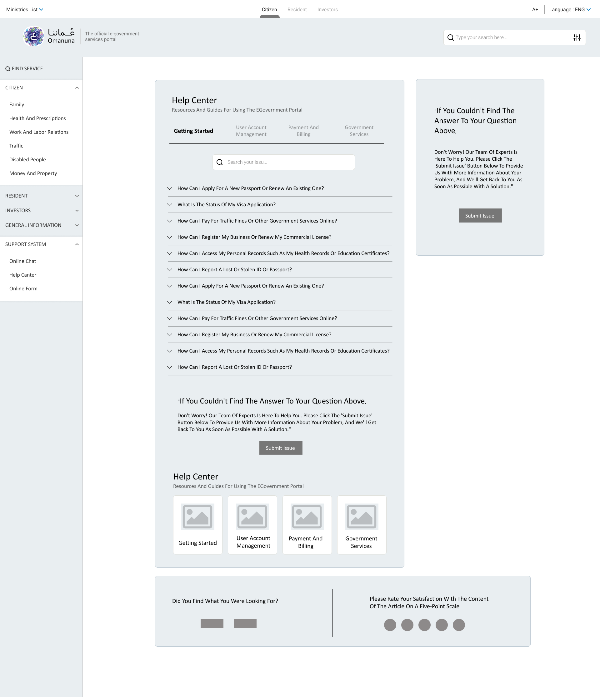Viewport: 600px width, 697px height.
Task: Open the Ministries List dropdown
Action: [x=25, y=9]
